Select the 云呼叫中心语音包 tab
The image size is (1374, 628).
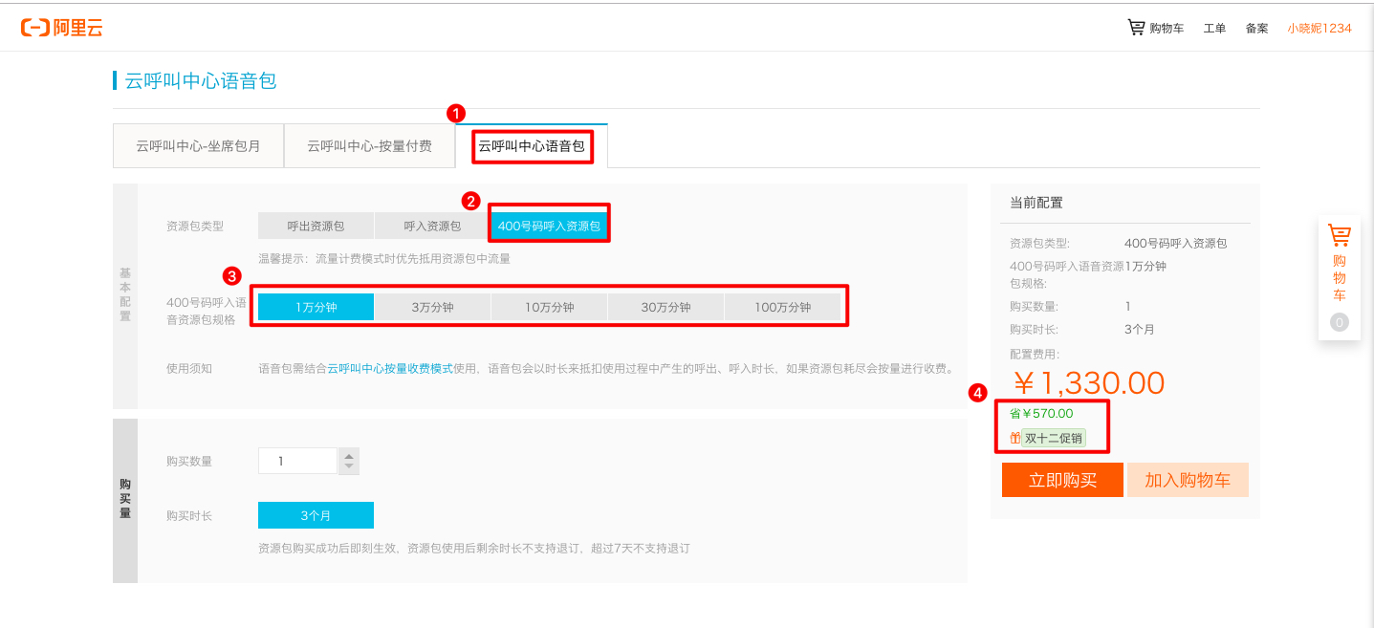tap(532, 146)
